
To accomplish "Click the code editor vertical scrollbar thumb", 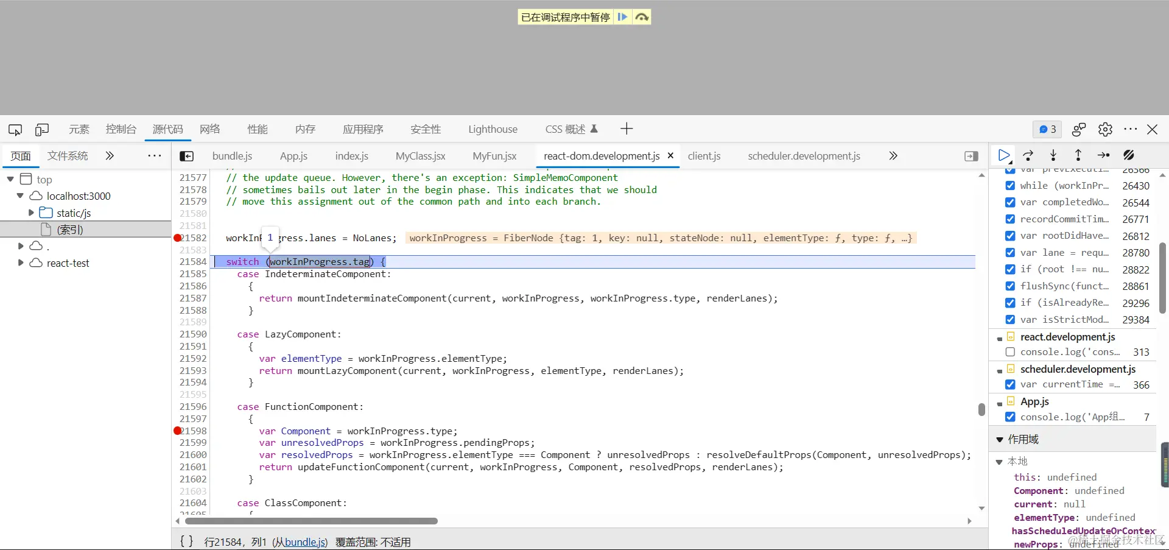I will [x=981, y=409].
